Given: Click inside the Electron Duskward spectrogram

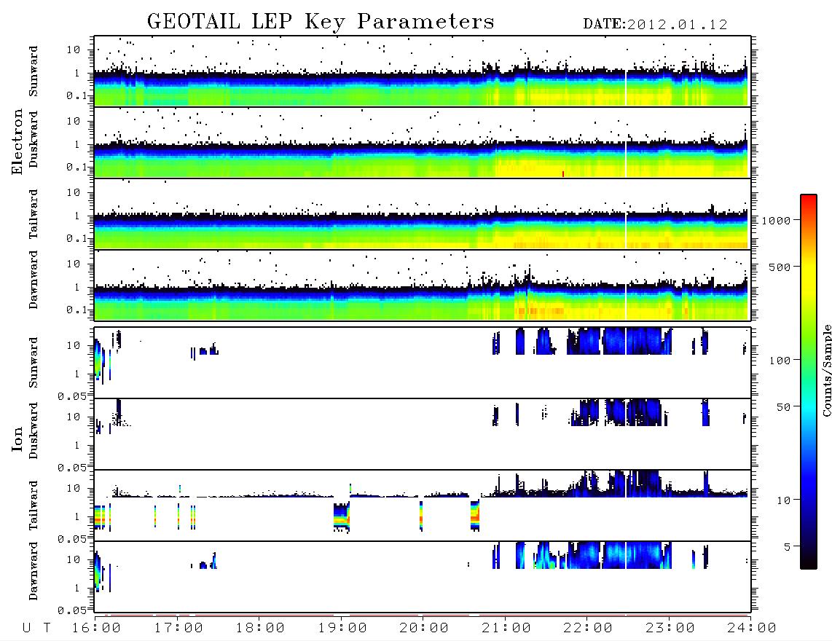Looking at the screenshot, I should coord(423,143).
